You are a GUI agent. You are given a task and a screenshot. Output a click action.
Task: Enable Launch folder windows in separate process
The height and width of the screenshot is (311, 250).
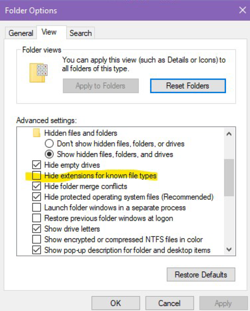[x=37, y=207]
